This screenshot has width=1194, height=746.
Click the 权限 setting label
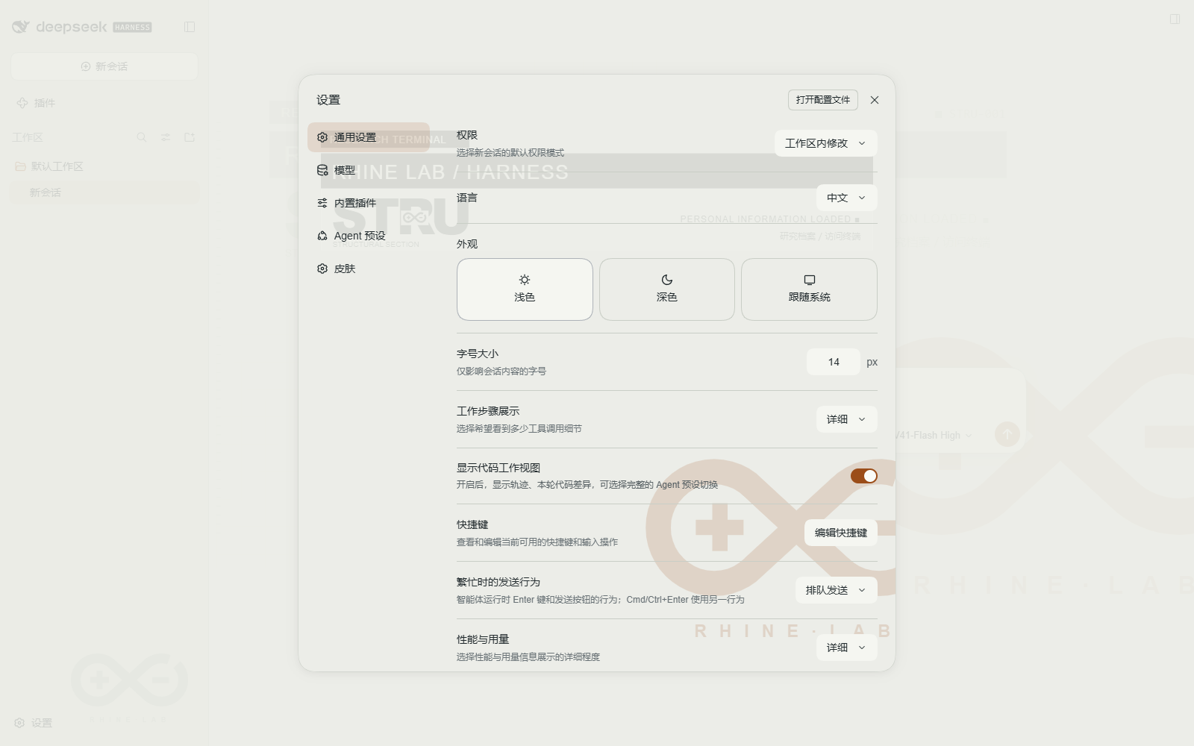[467, 135]
